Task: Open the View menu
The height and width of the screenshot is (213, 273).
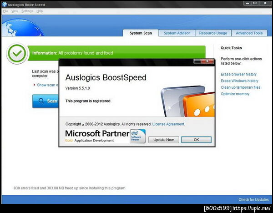Action: tap(15, 11)
